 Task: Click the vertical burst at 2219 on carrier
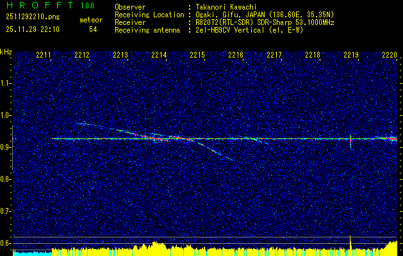pos(350,141)
